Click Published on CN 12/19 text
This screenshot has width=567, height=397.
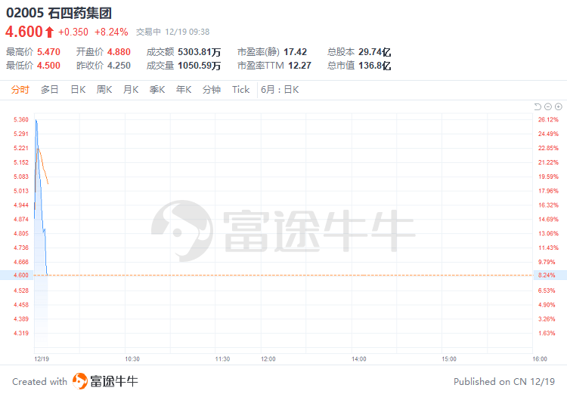(x=504, y=381)
